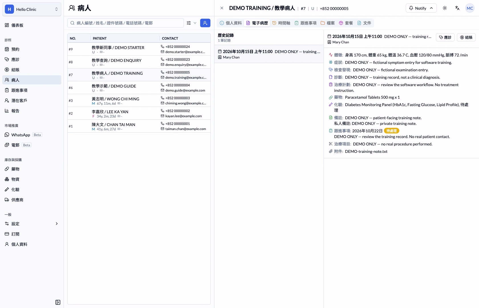Screen dimensions: 479x308
Task: Switch to the 個人資料 patient tab
Action: coord(231,23)
